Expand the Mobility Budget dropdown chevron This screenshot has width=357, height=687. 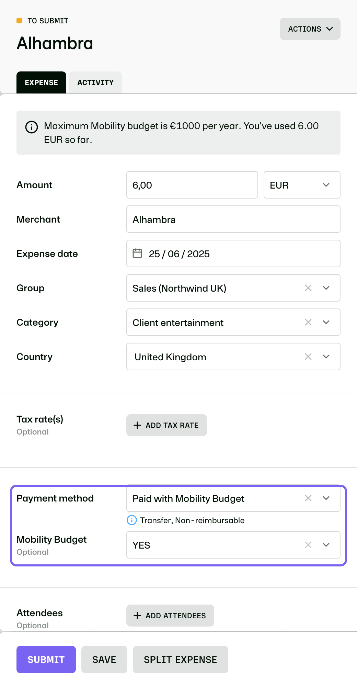point(326,545)
